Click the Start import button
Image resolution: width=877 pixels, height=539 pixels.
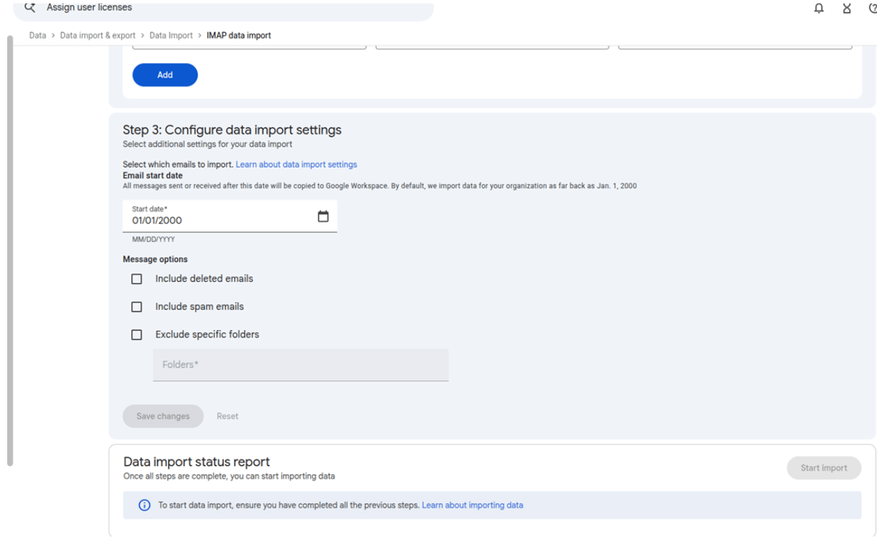pos(824,468)
